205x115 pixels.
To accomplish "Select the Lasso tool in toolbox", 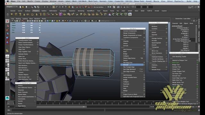I will [x=7, y=26].
